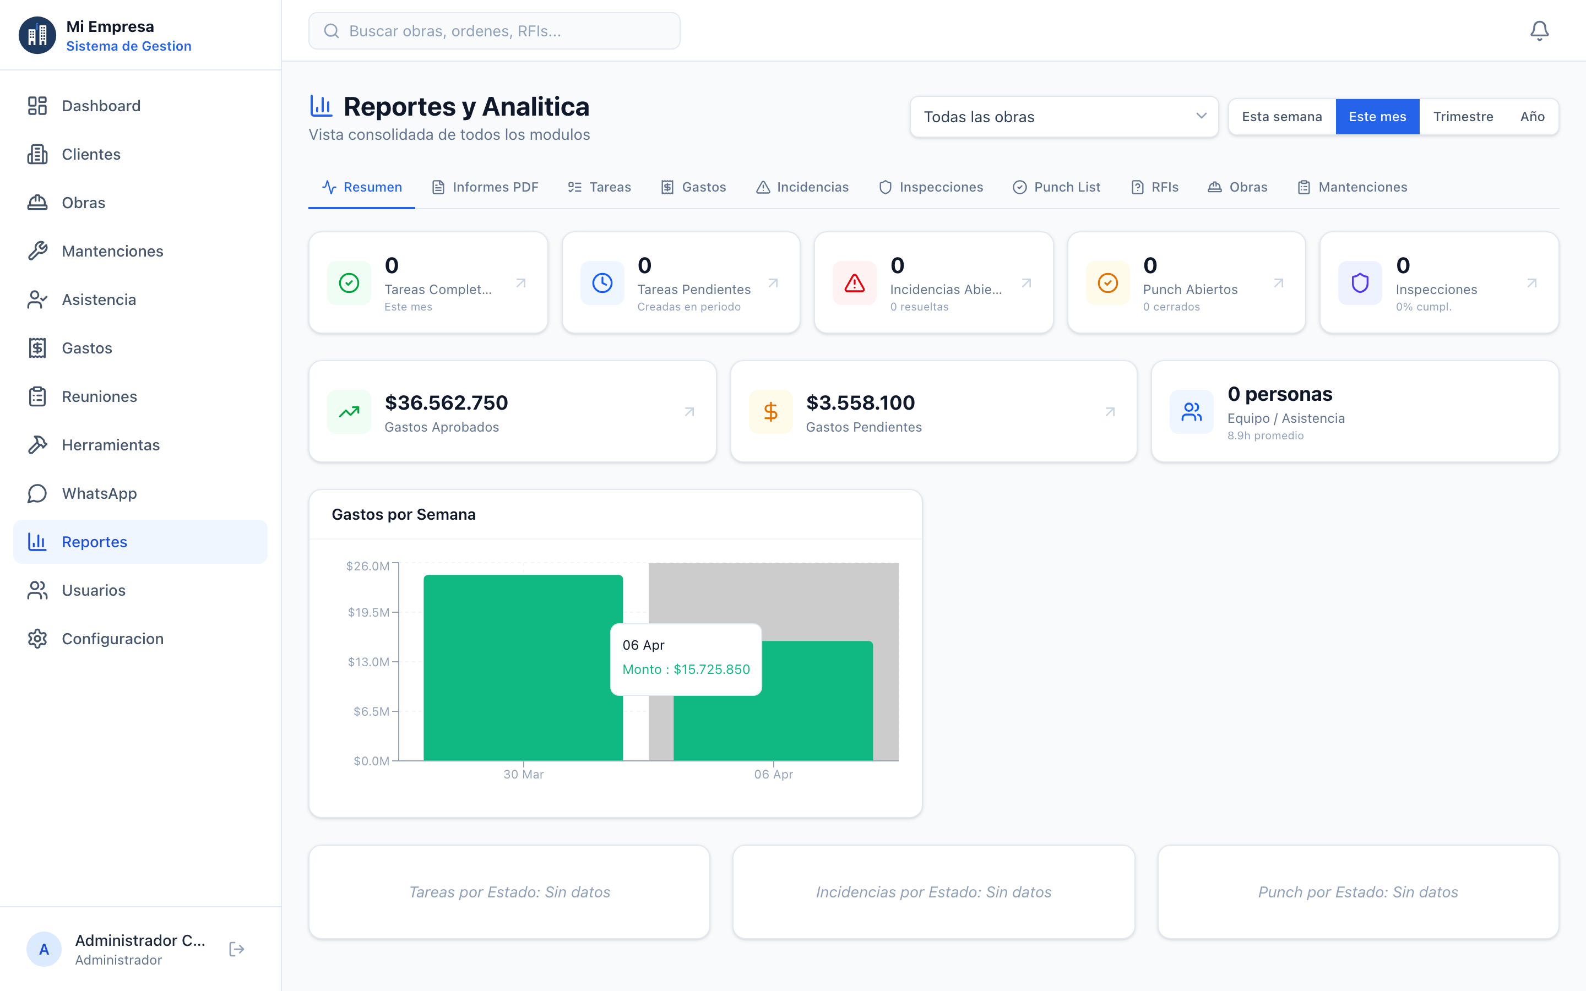Open WhatsApp from the sidebar

coord(99,493)
